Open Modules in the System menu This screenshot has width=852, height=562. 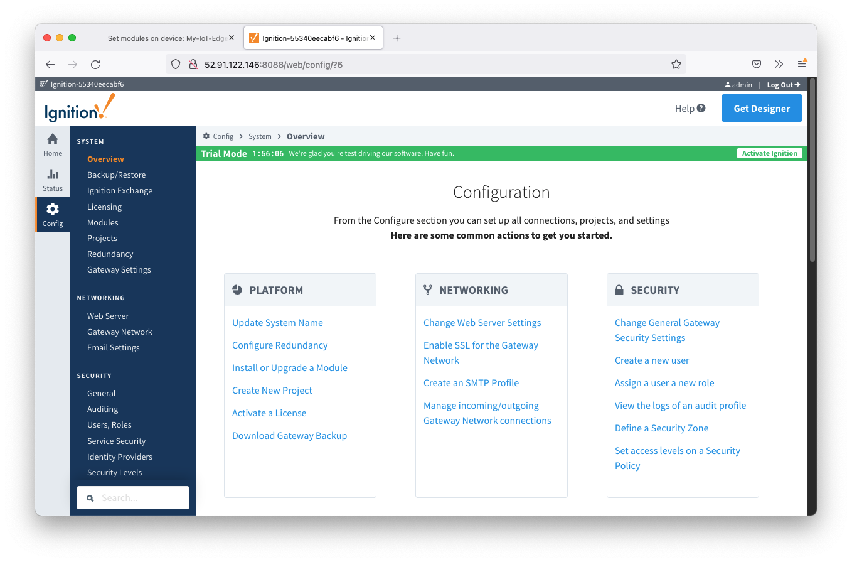point(103,222)
